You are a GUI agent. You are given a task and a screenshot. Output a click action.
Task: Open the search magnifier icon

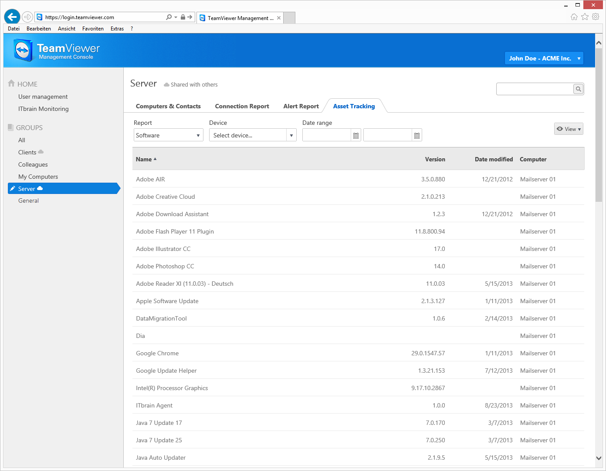click(x=578, y=89)
